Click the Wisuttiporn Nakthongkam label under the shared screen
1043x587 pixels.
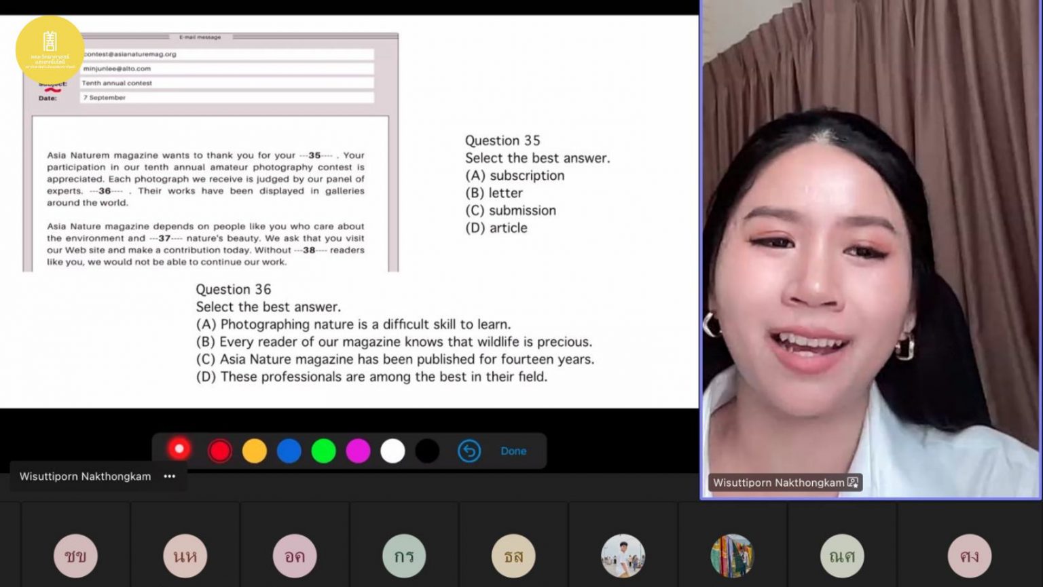(x=85, y=476)
